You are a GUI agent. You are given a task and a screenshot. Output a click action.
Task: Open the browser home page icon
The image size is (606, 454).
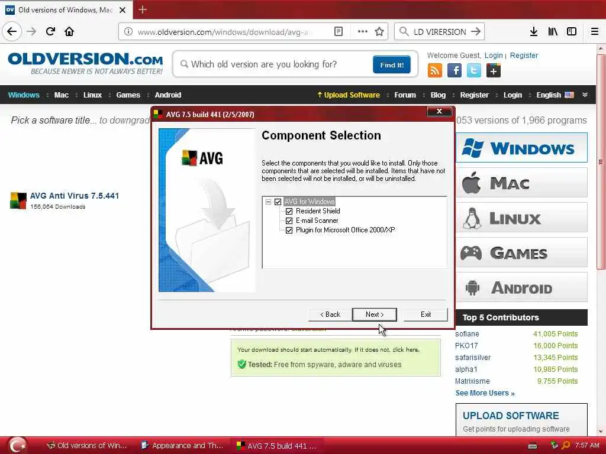69,32
